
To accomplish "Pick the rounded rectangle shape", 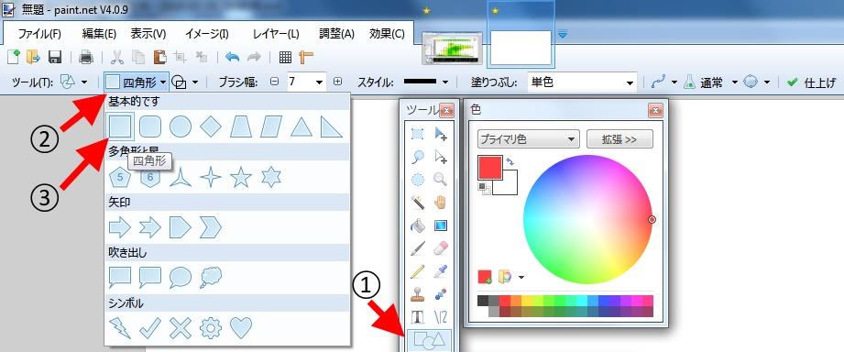I will pos(150,127).
